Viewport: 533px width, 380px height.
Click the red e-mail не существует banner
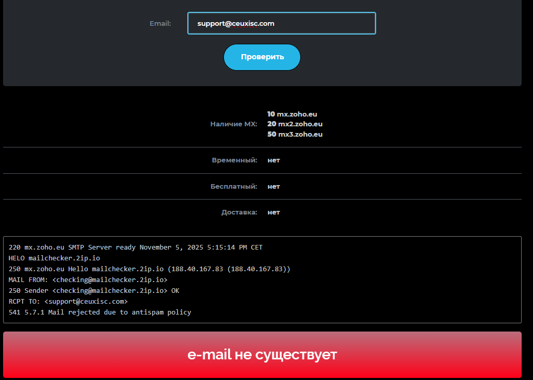pyautogui.click(x=262, y=355)
